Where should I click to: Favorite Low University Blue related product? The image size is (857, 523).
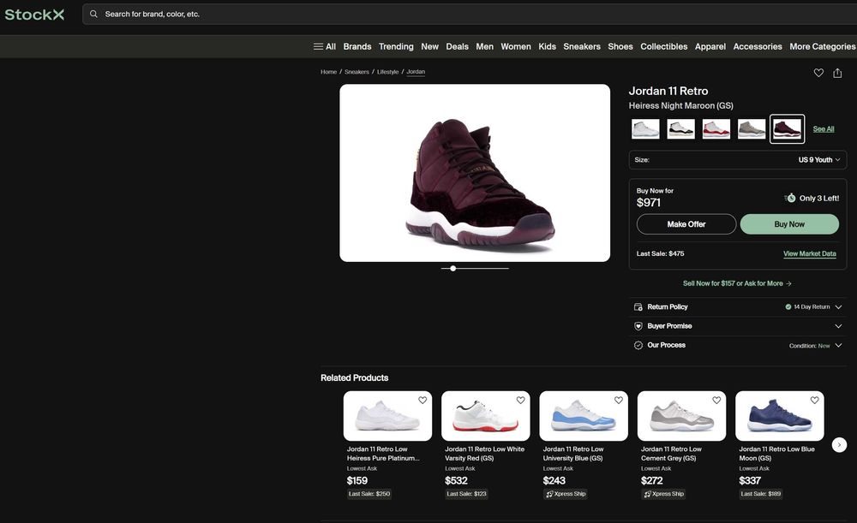pos(618,400)
